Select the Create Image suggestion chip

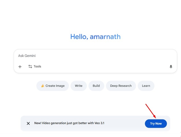coord(52,86)
